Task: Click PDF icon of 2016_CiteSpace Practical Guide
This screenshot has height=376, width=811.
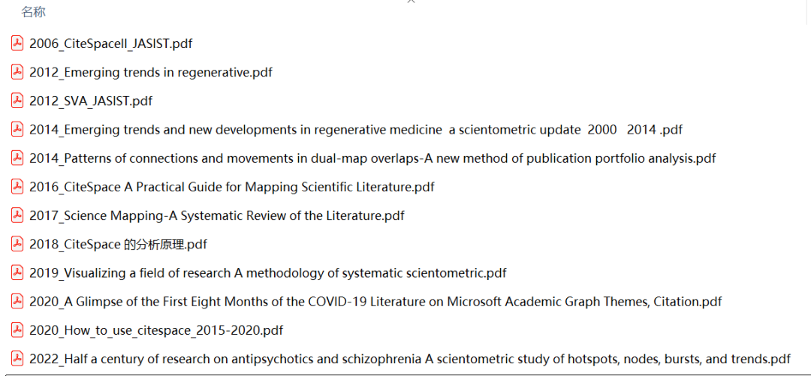Action: pos(17,186)
